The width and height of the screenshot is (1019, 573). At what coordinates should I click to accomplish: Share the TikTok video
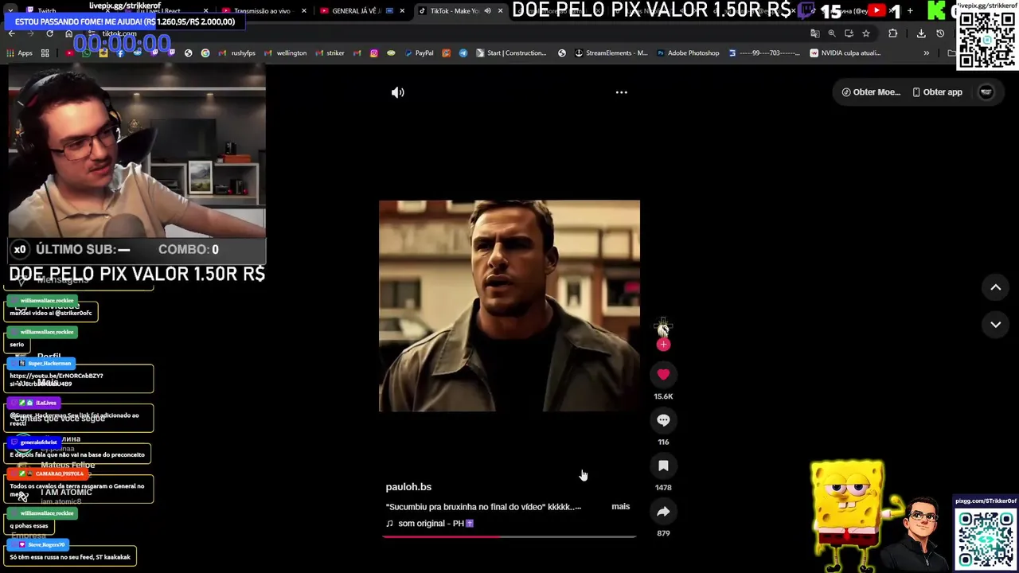point(663,512)
